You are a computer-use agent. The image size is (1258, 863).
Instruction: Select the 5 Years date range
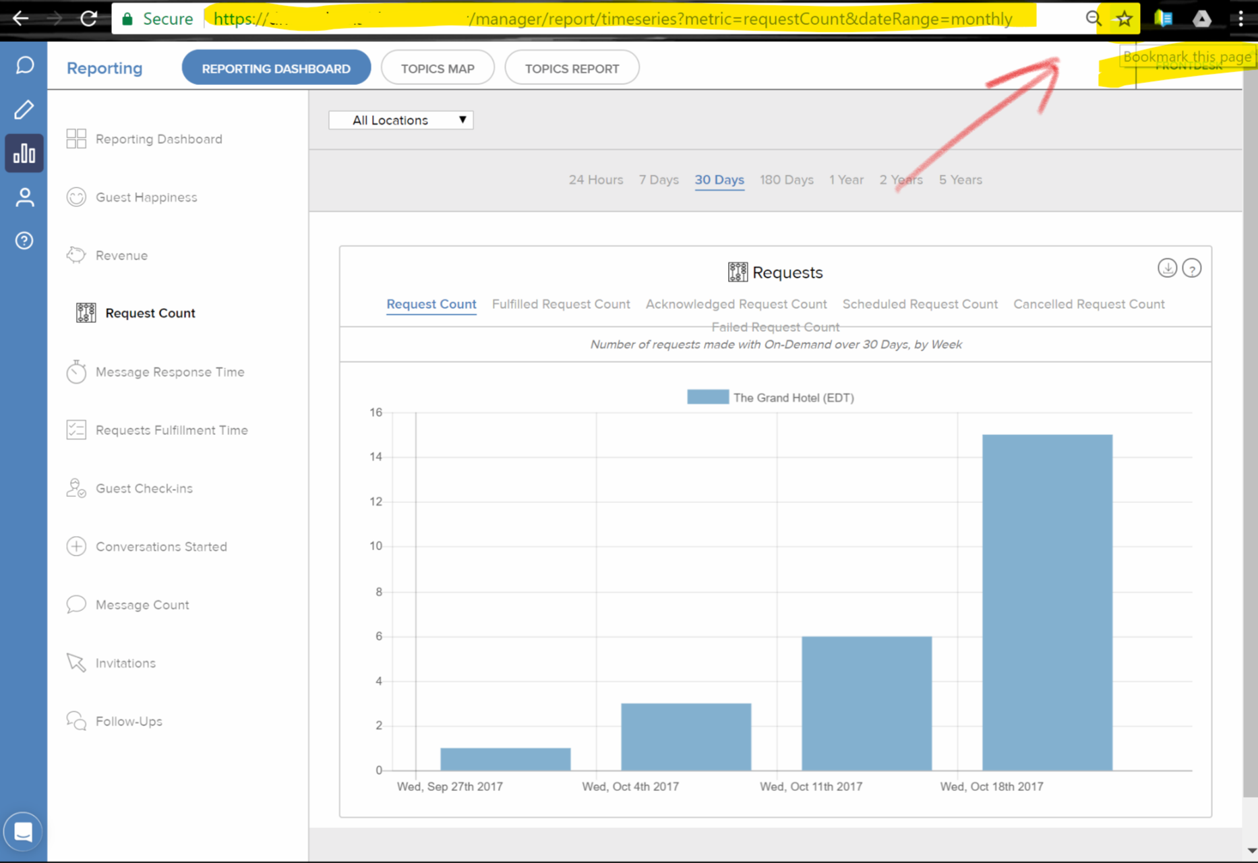[960, 180]
